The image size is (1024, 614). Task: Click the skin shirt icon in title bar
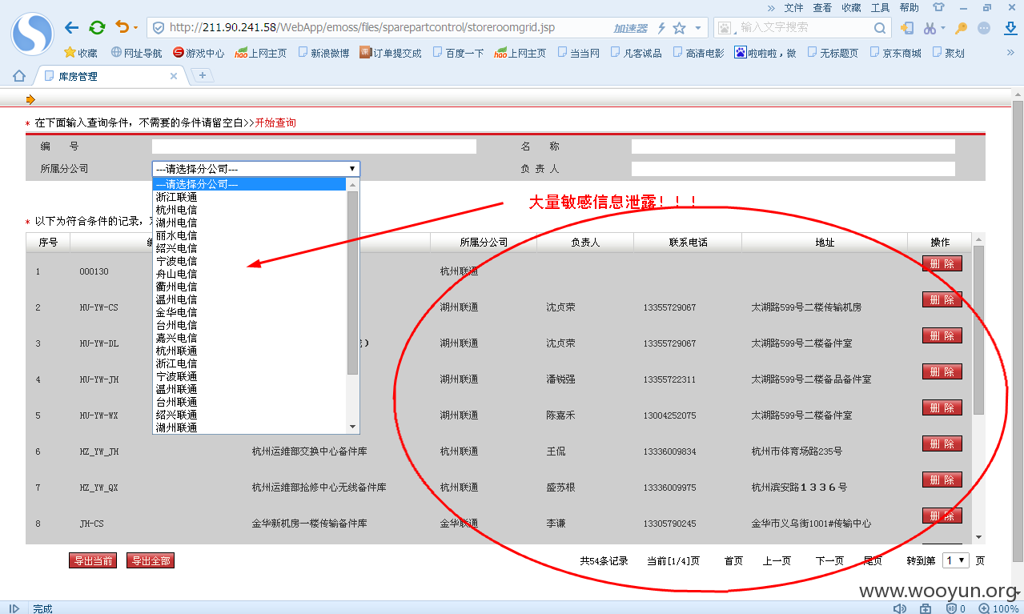coord(939,7)
